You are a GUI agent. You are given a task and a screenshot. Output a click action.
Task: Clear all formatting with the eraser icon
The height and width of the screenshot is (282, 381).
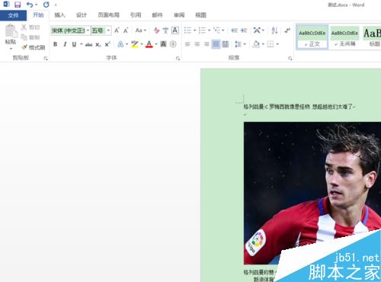coord(156,30)
